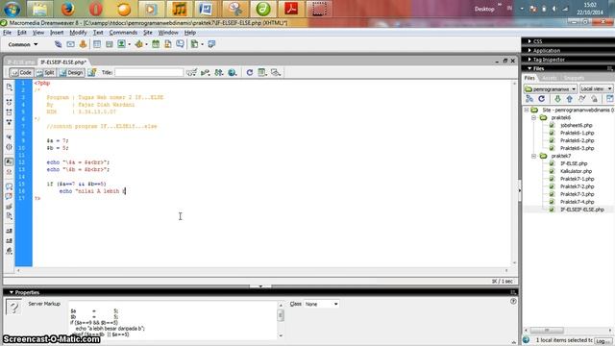Launch Firefox from the taskbar
This screenshot has width=615, height=346.
[68, 9]
